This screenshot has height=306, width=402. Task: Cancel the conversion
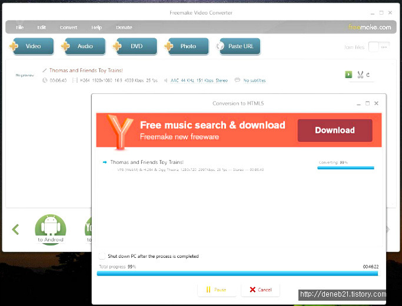point(260,290)
